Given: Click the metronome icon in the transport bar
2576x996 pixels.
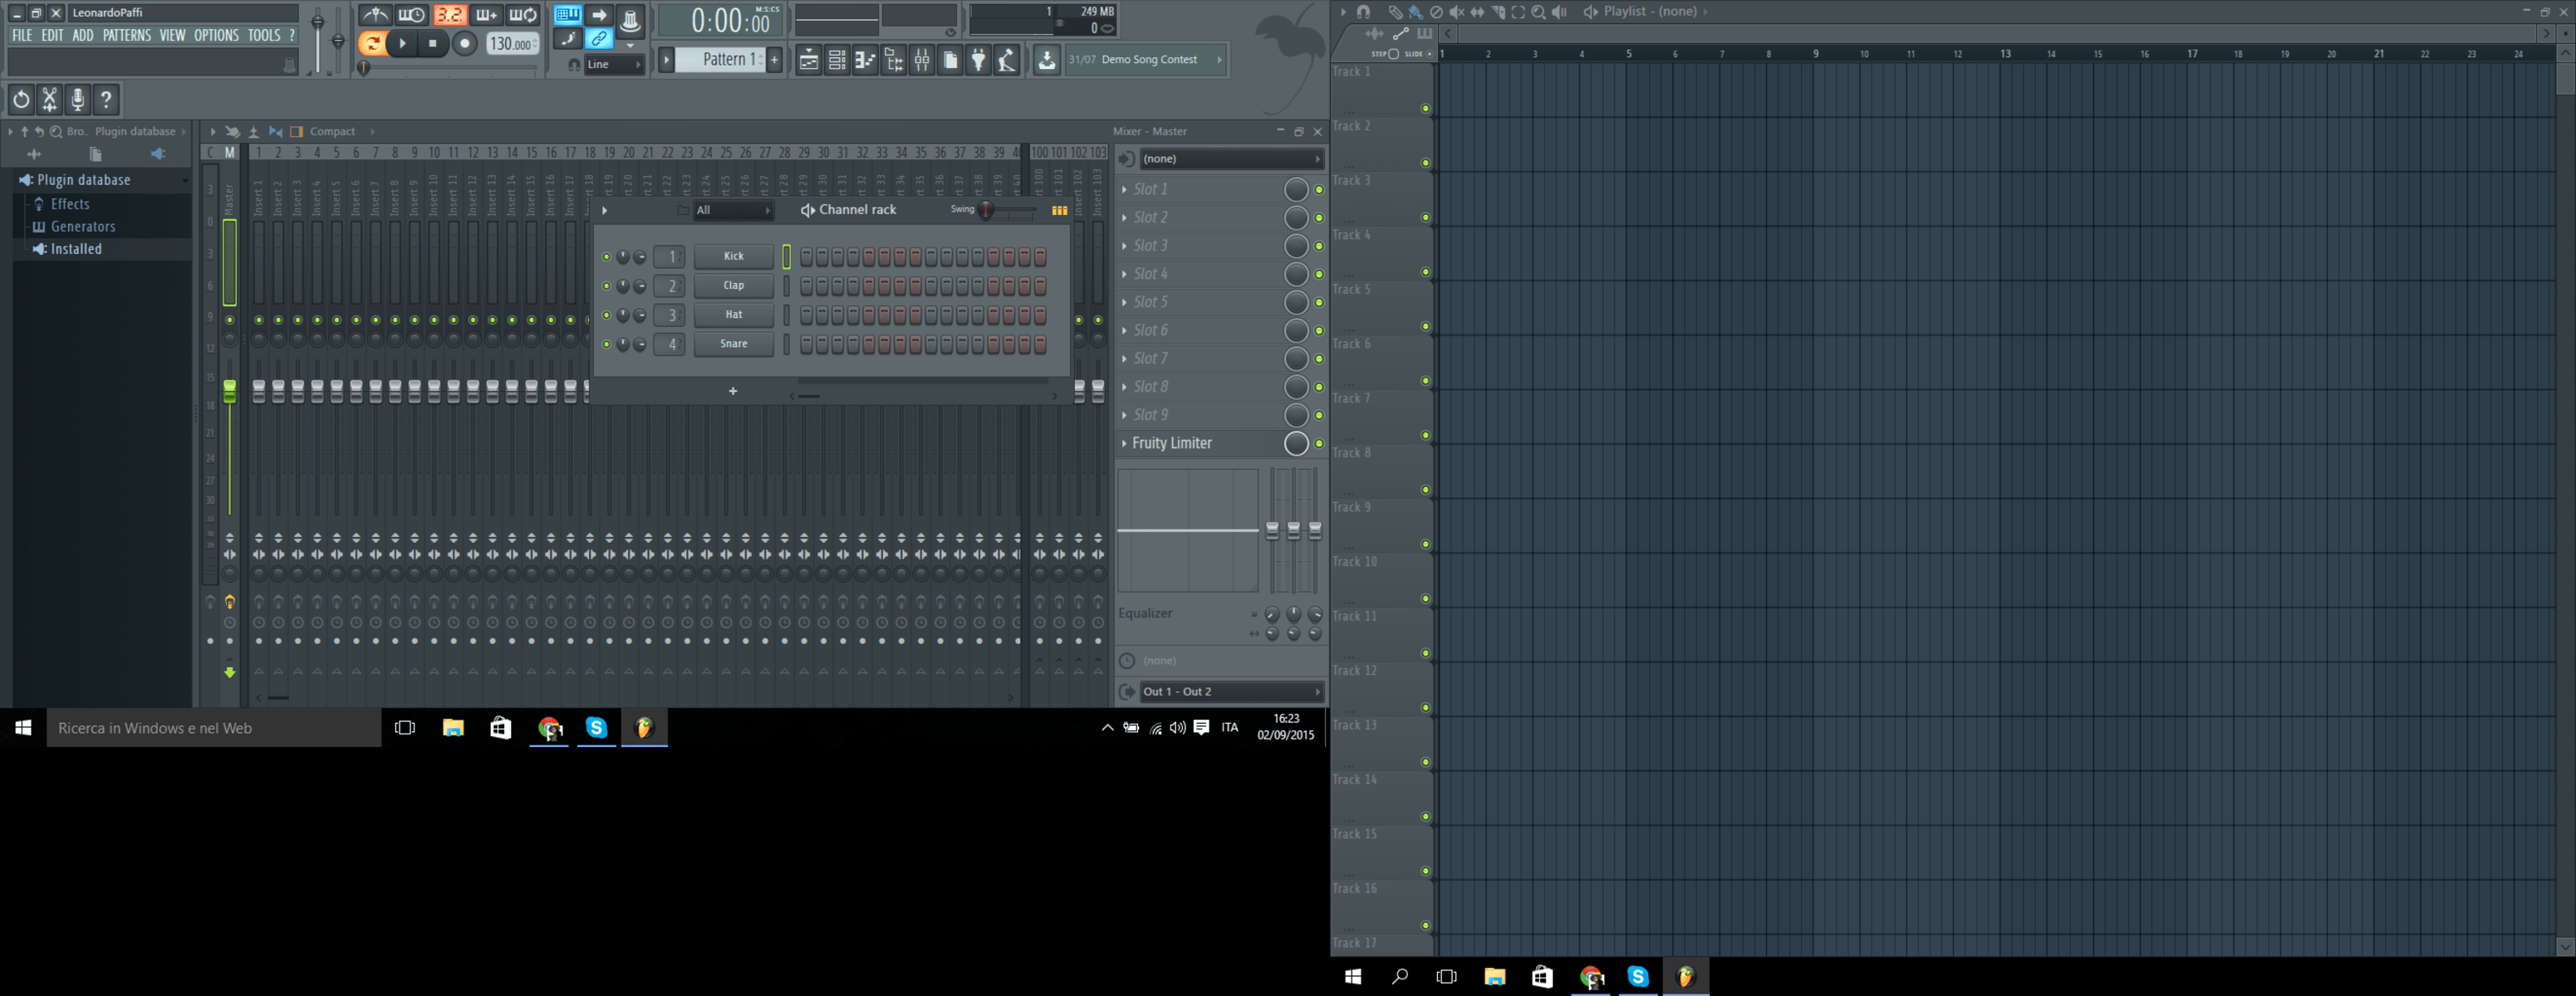Looking at the screenshot, I should pyautogui.click(x=376, y=15).
